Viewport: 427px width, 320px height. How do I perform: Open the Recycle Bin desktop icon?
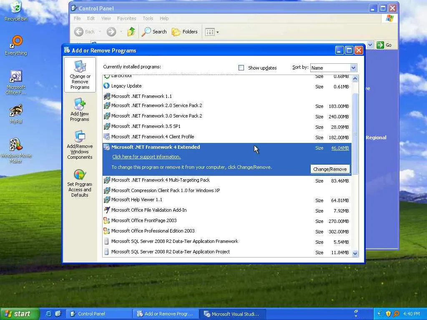pyautogui.click(x=16, y=11)
